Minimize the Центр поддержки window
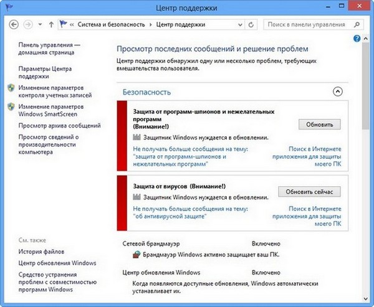Screen dimensions: 374x307 tap(328, 6)
